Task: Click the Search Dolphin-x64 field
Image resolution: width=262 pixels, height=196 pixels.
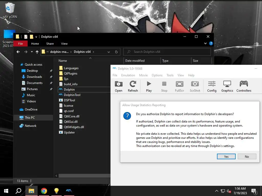Action: click(x=167, y=52)
